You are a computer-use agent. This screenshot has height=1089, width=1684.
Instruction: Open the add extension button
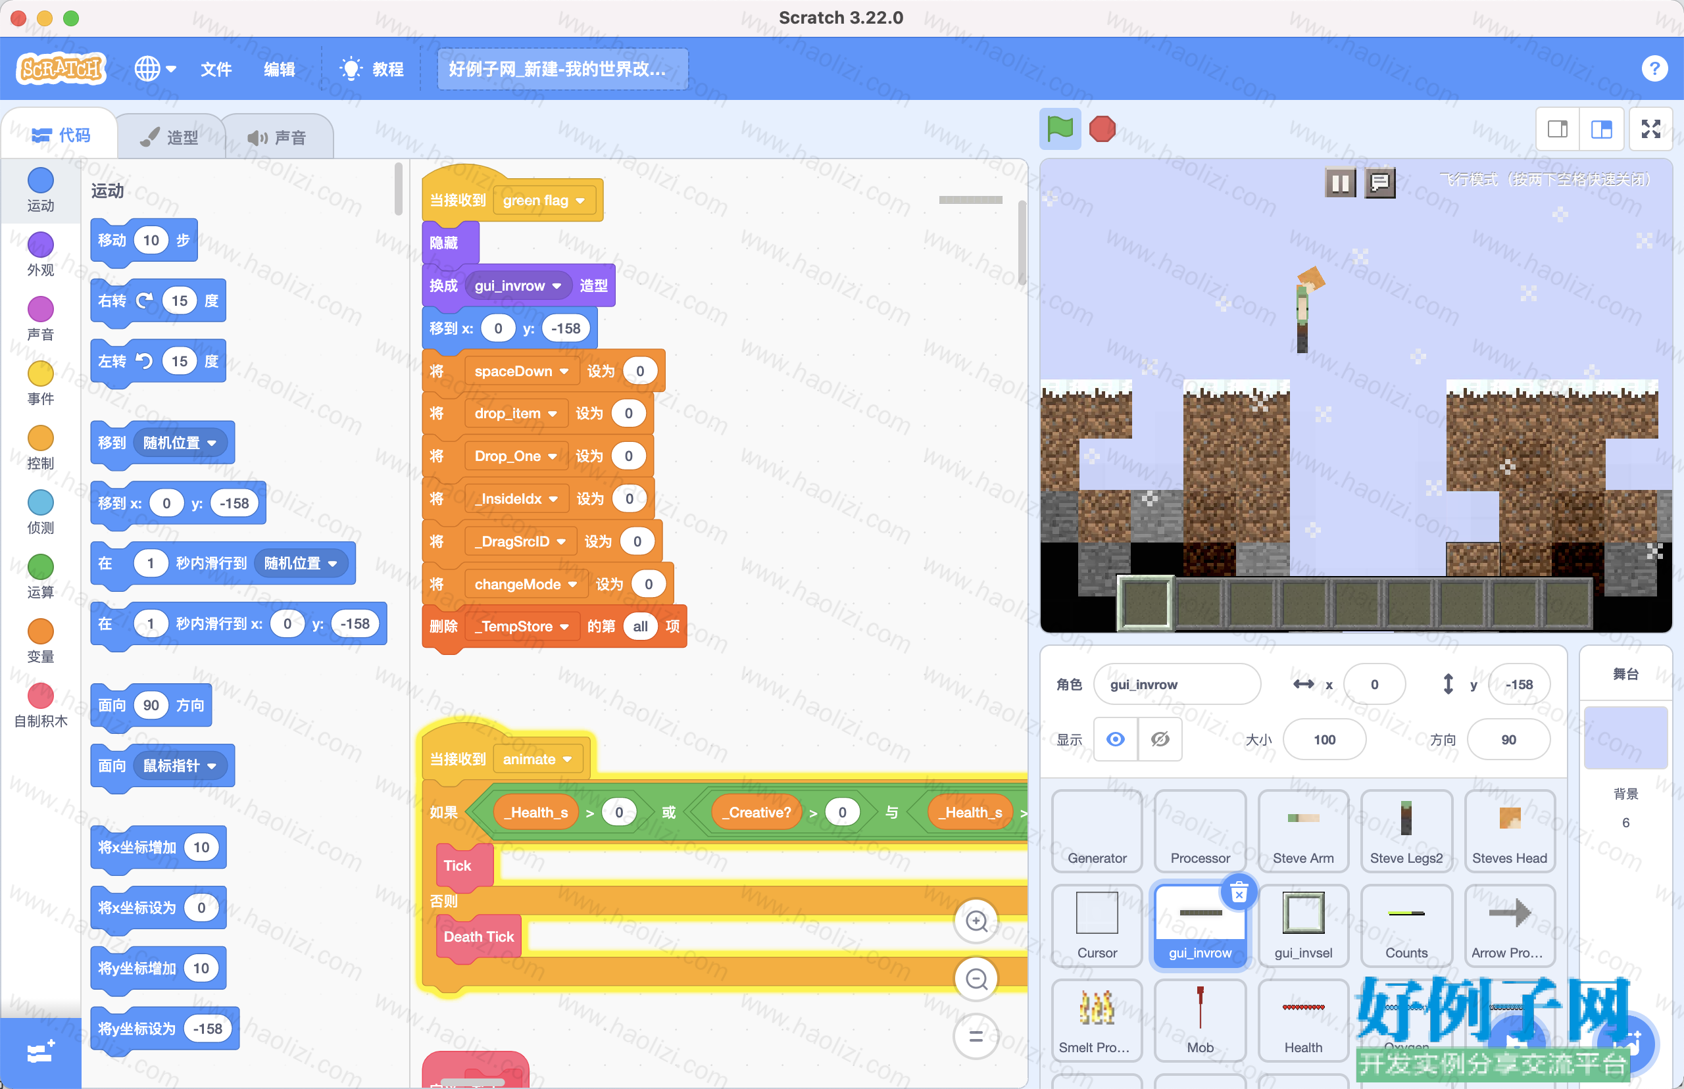[x=40, y=1052]
